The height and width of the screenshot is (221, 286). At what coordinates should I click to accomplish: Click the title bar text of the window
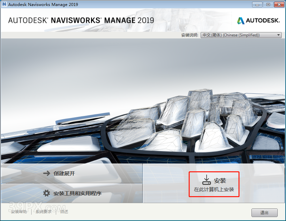coord(43,4)
